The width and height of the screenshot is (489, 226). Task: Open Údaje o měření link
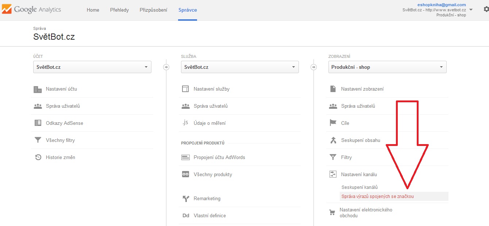coord(209,123)
